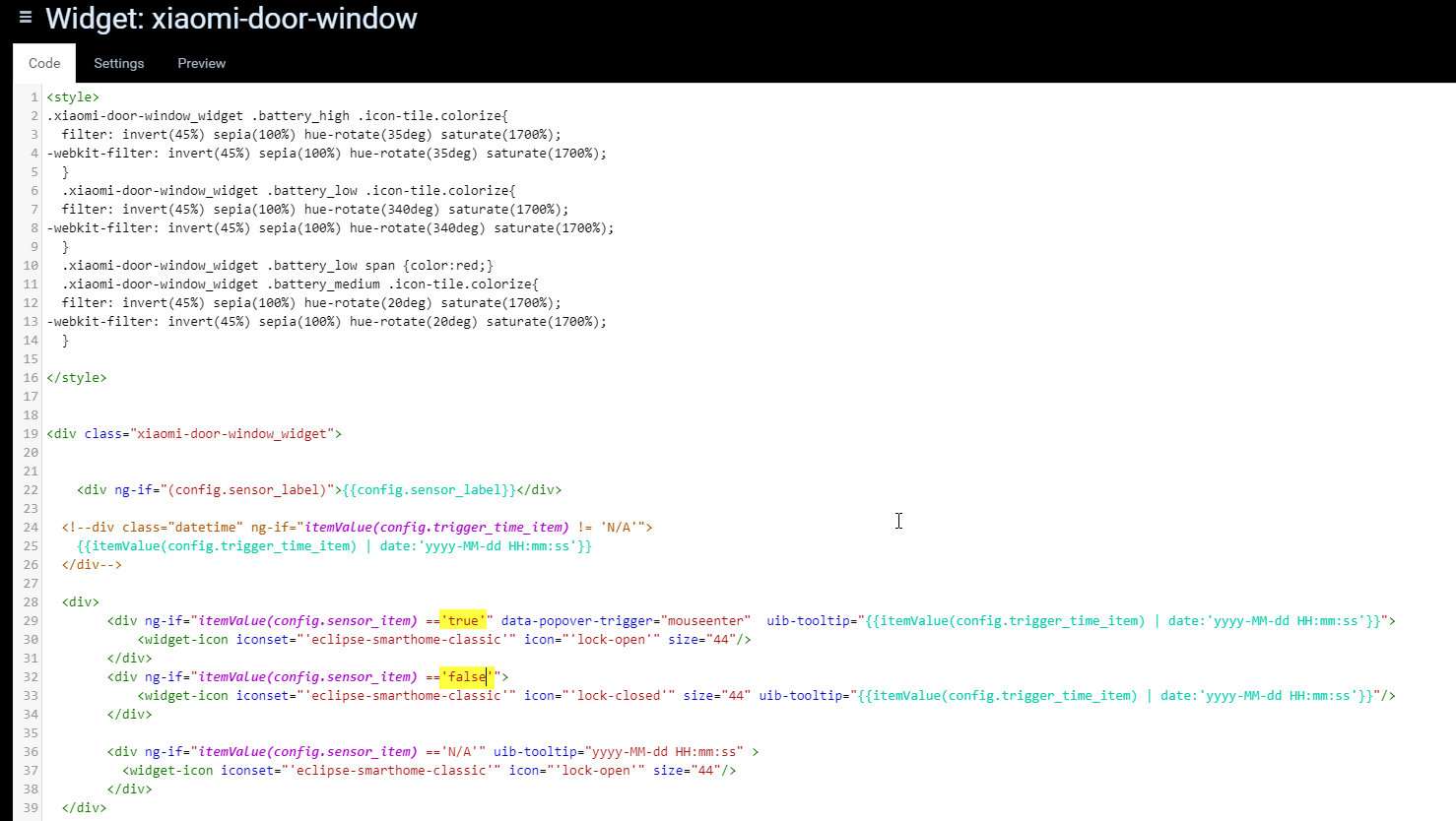
Task: Click the highlighted 'true' string on line 29
Action: tap(463, 621)
